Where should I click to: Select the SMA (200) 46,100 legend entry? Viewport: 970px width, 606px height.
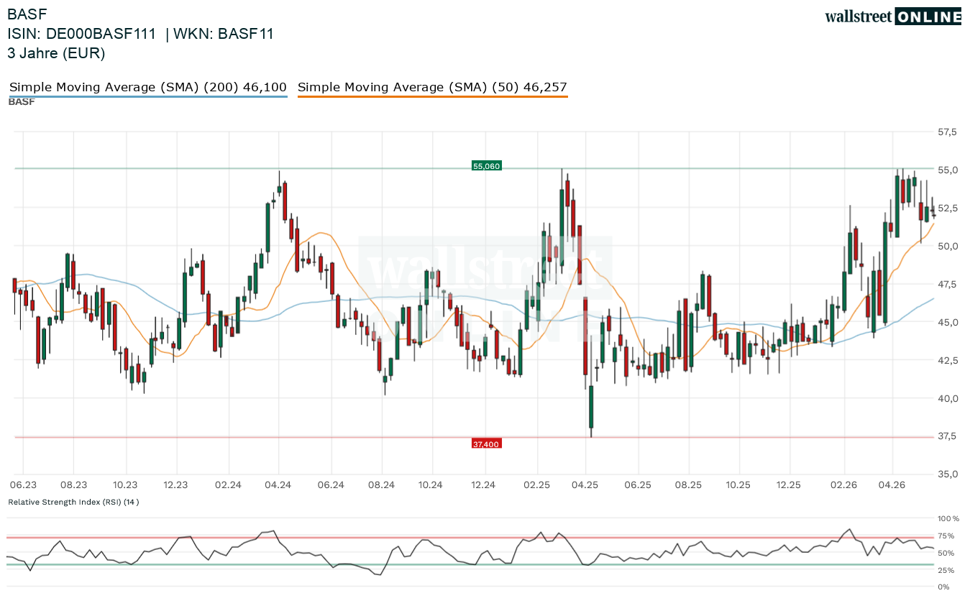coord(148,88)
